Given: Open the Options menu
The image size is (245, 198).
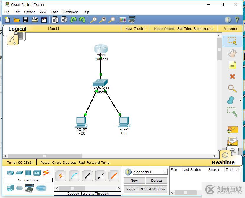Looking at the screenshot, I should [x=30, y=12].
